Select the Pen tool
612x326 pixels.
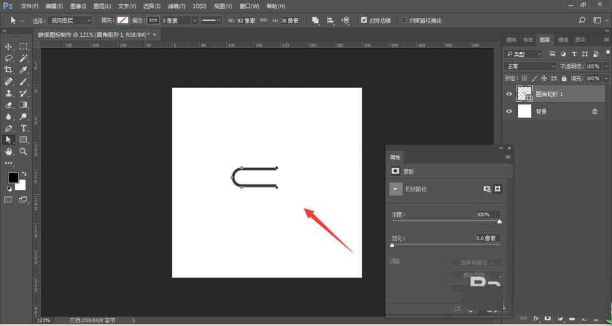(9, 128)
